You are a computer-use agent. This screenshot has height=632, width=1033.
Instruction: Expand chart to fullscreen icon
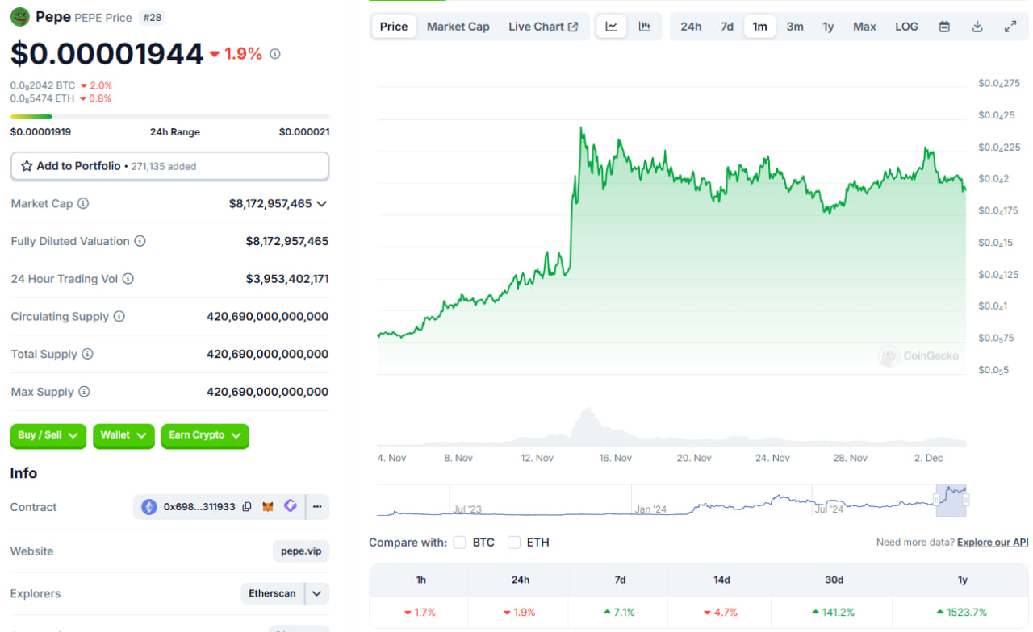pyautogui.click(x=1010, y=27)
